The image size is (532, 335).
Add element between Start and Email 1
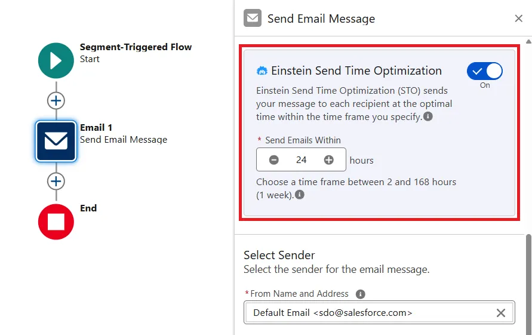click(x=56, y=100)
